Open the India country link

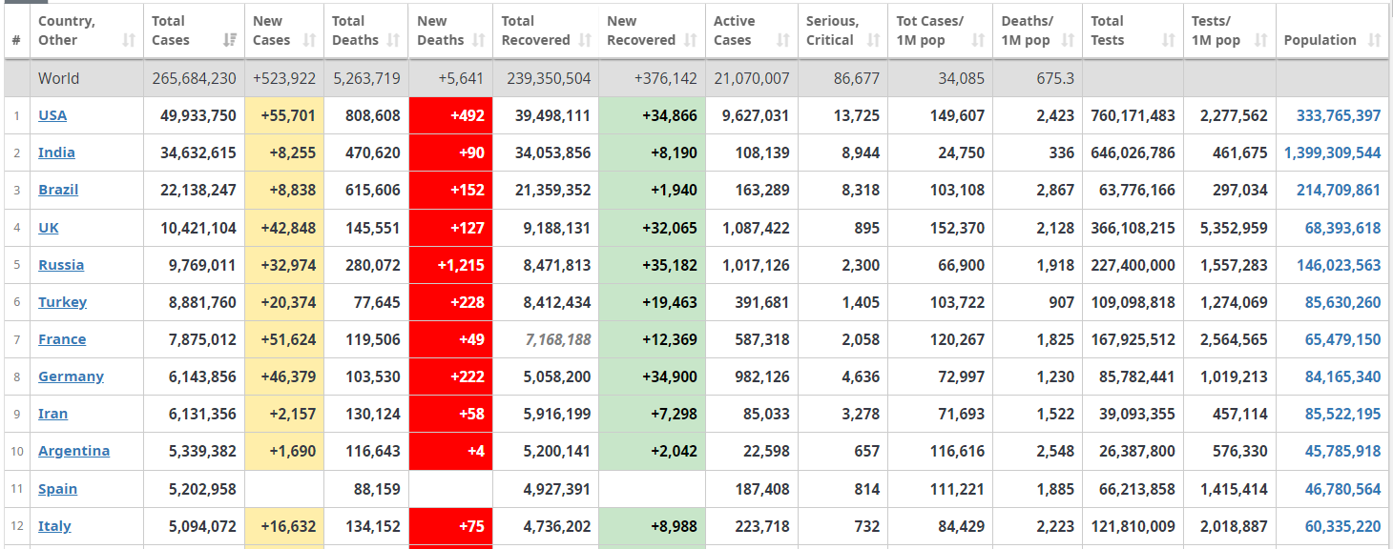(x=56, y=152)
